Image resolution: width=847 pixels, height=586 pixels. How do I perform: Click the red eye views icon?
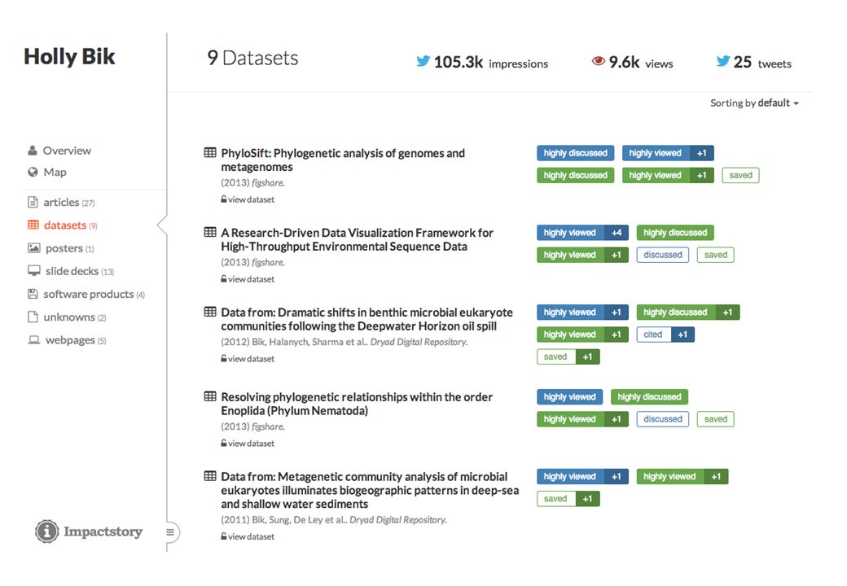point(599,61)
